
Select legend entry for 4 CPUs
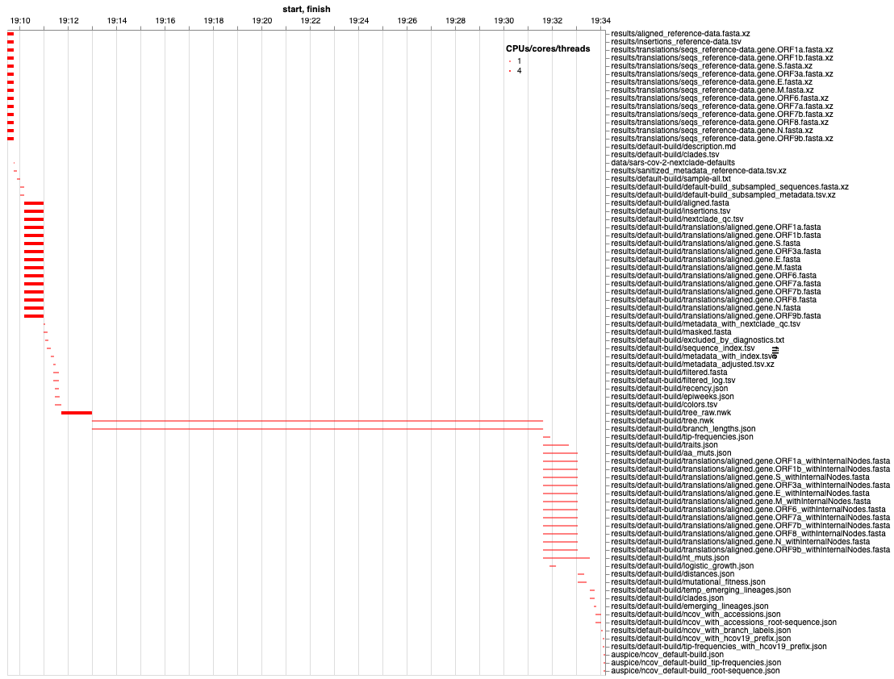515,71
